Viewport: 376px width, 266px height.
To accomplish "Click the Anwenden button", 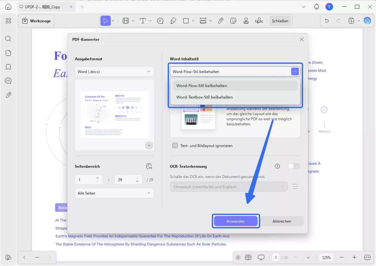I will (236, 221).
